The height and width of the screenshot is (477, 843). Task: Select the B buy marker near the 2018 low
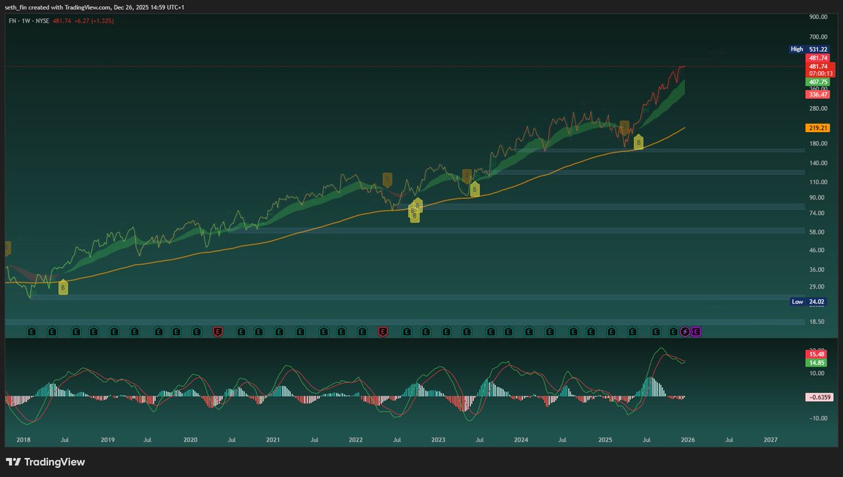pos(62,287)
